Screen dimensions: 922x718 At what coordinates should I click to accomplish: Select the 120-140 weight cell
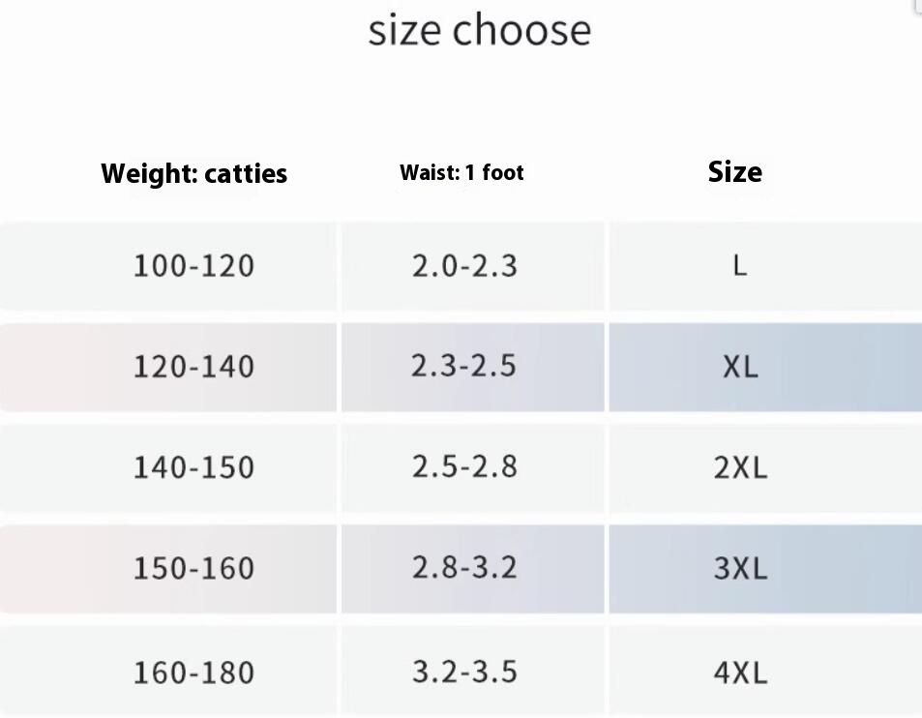(x=193, y=367)
